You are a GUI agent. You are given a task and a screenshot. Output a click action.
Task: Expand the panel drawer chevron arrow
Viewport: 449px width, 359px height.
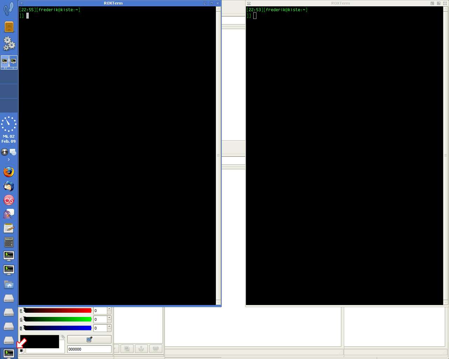9,160
